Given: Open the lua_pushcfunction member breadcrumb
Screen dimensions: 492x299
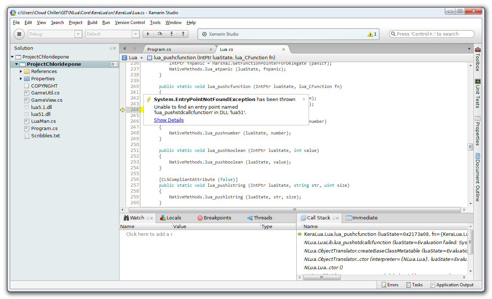Looking at the screenshot, I should point(211,57).
